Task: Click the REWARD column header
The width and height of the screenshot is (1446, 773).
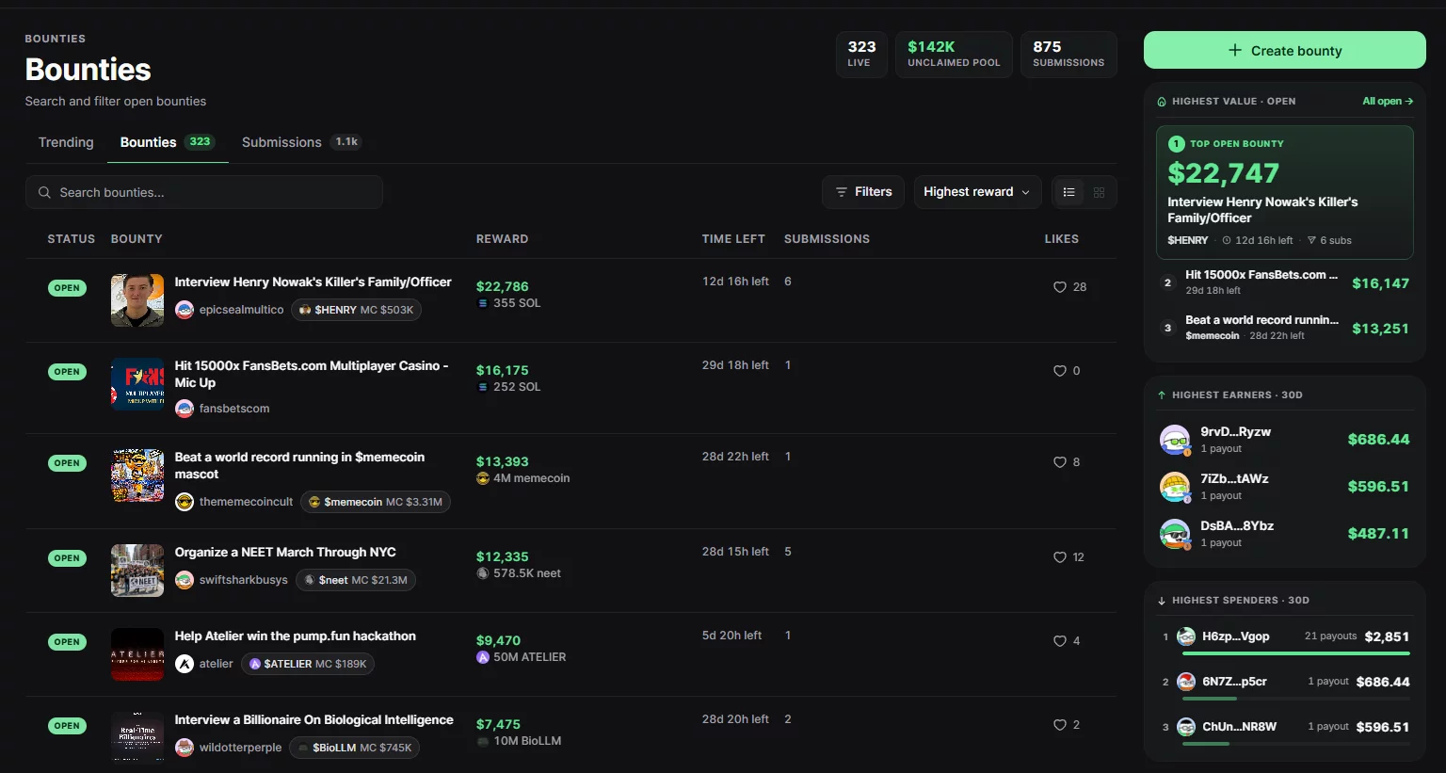Action: [x=502, y=239]
